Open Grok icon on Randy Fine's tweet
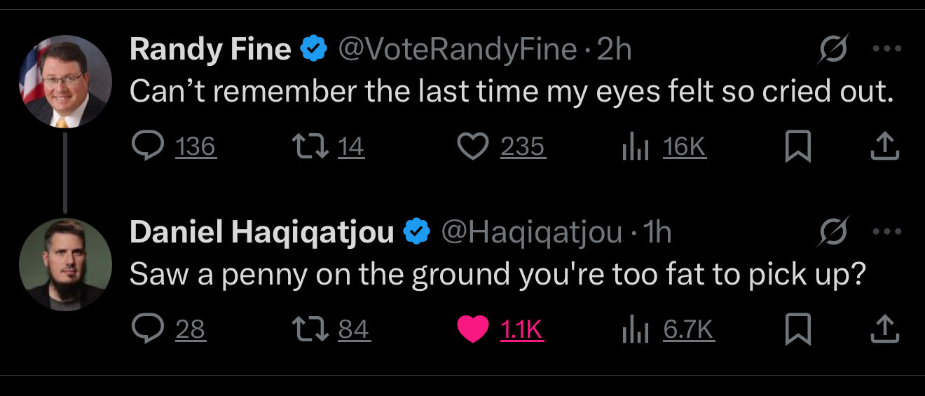Image resolution: width=925 pixels, height=396 pixels. [832, 49]
